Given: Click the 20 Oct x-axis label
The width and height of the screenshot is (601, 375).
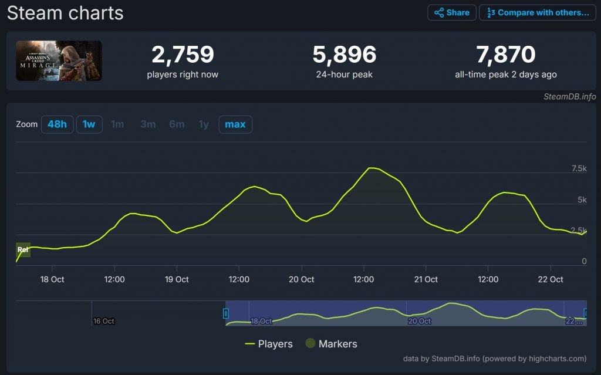Looking at the screenshot, I should click(301, 279).
